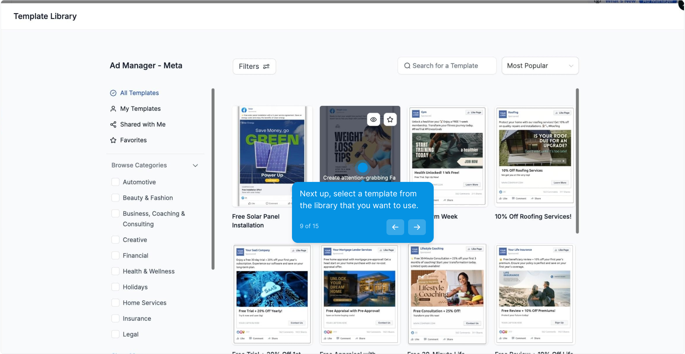Click the Favorites star icon in sidebar
The width and height of the screenshot is (685, 354).
[x=113, y=140]
